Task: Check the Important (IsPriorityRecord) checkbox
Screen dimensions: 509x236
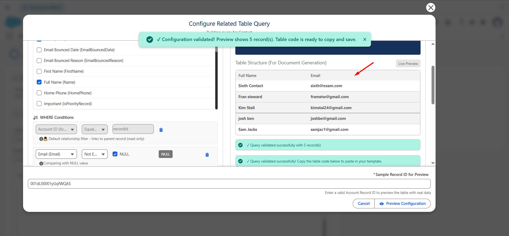Action: click(x=39, y=104)
